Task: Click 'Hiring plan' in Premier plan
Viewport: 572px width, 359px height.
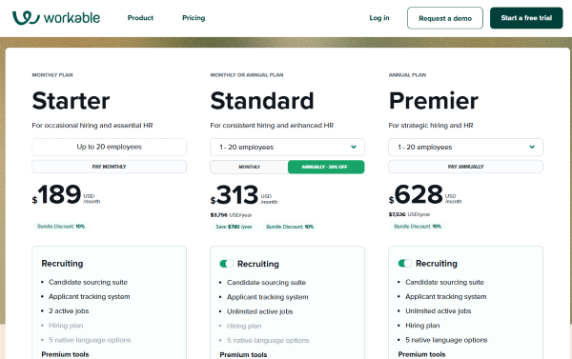Action: point(422,325)
